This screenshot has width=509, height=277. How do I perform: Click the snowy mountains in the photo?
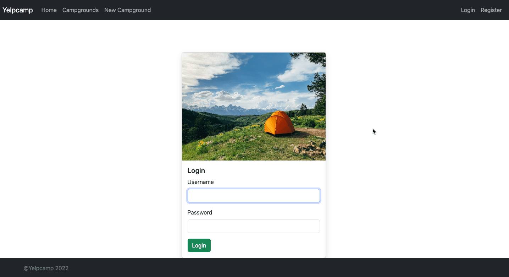[x=227, y=108]
